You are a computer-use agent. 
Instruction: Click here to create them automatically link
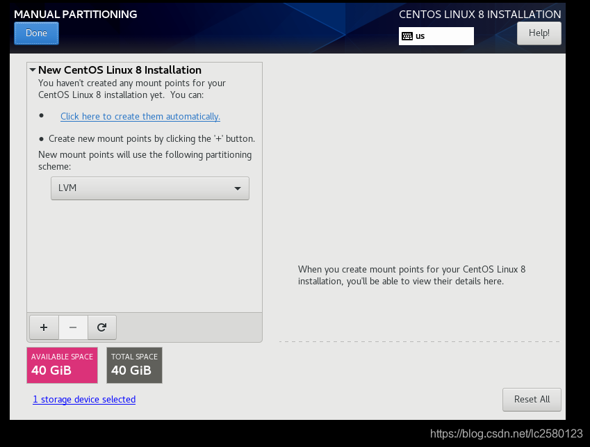pos(140,116)
